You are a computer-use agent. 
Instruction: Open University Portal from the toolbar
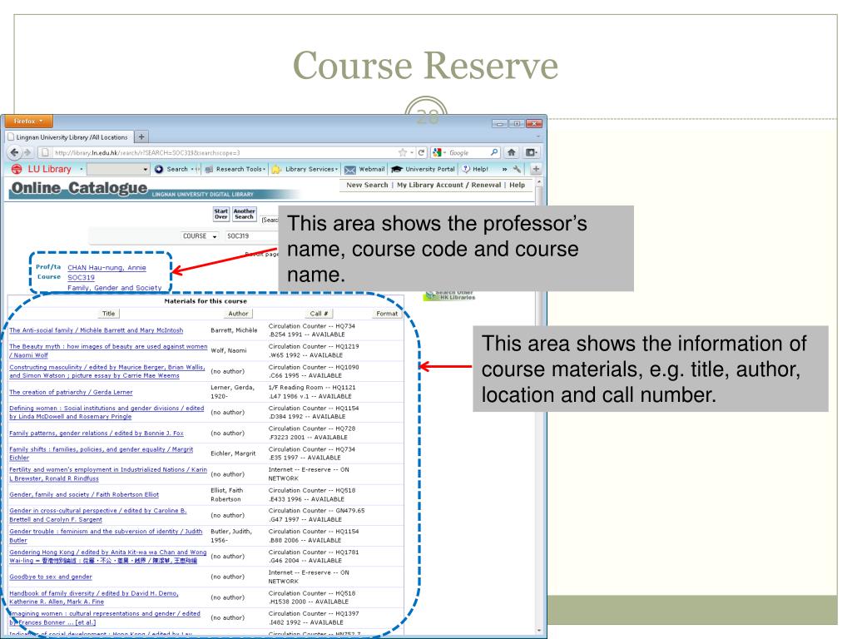click(x=423, y=169)
